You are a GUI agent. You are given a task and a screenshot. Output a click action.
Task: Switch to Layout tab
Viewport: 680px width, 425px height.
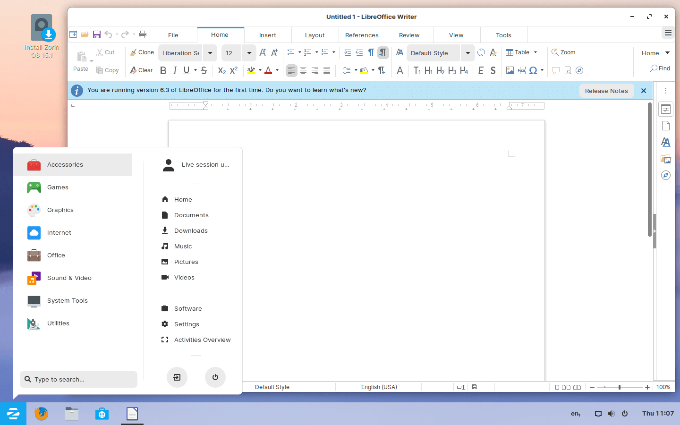click(315, 35)
